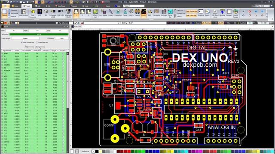The height and width of the screenshot is (154, 275).
Task: Toggle the Rotation snap button
Action: click(x=207, y=23)
